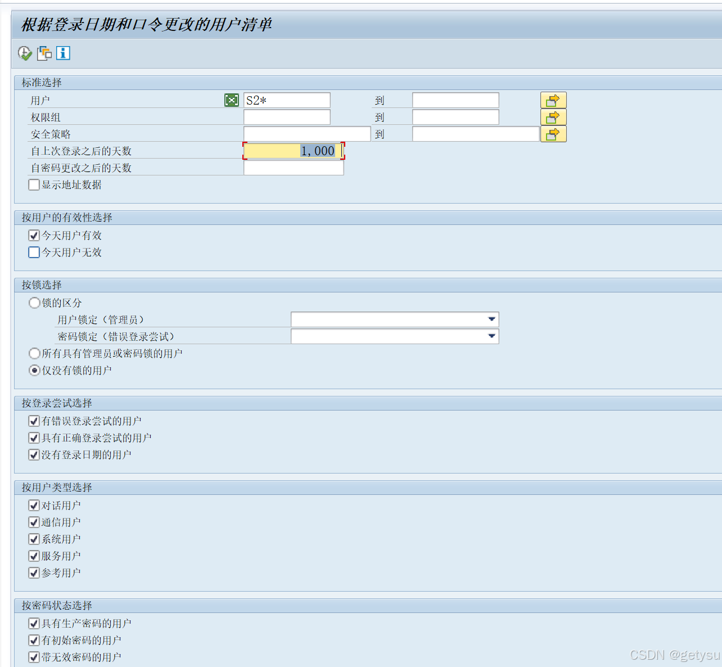This screenshot has height=667, width=722.
Task: Open multiple selection arrow for the 安全策略 row
Action: [553, 133]
